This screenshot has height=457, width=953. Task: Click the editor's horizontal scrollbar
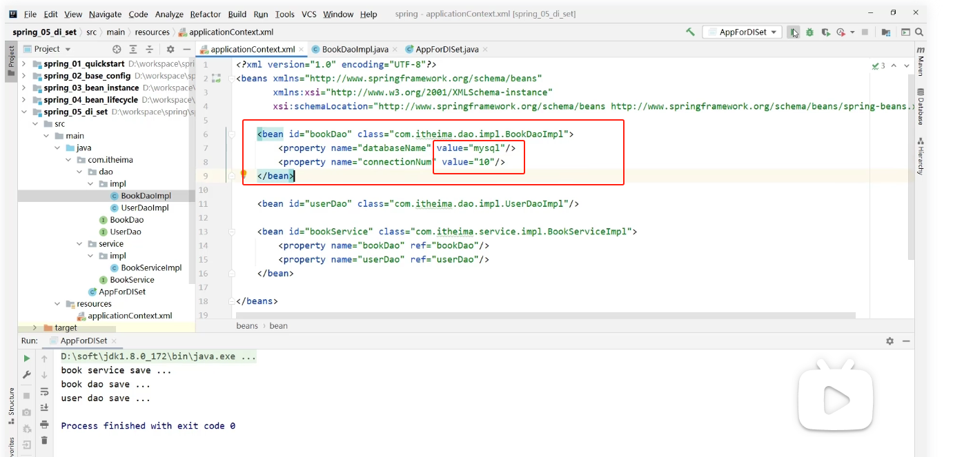545,316
